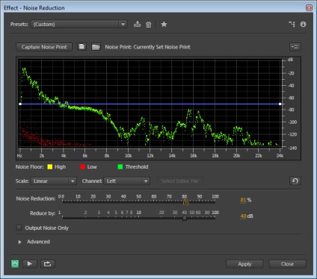Click the green Threshold swatch
This screenshot has width=317, height=279.
(120, 167)
